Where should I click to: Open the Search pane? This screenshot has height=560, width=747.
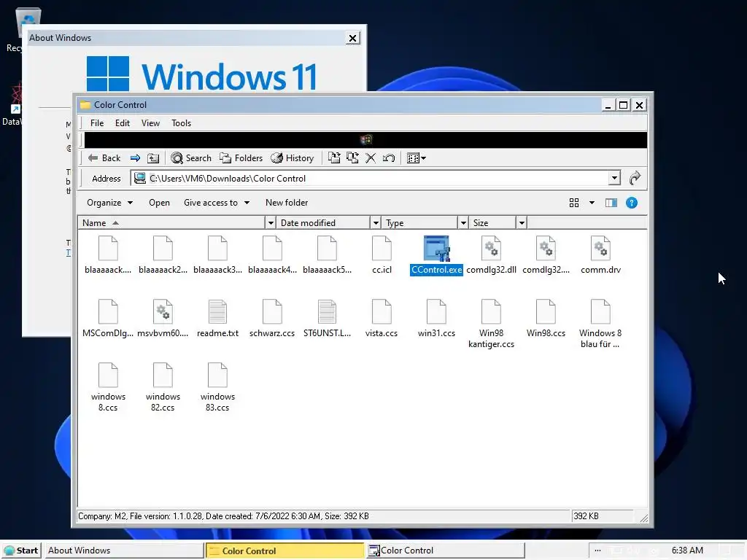click(x=191, y=158)
